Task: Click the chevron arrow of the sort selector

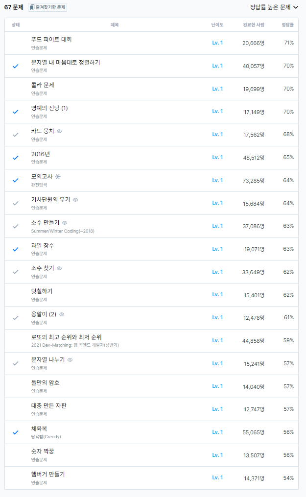Action: coord(296,7)
